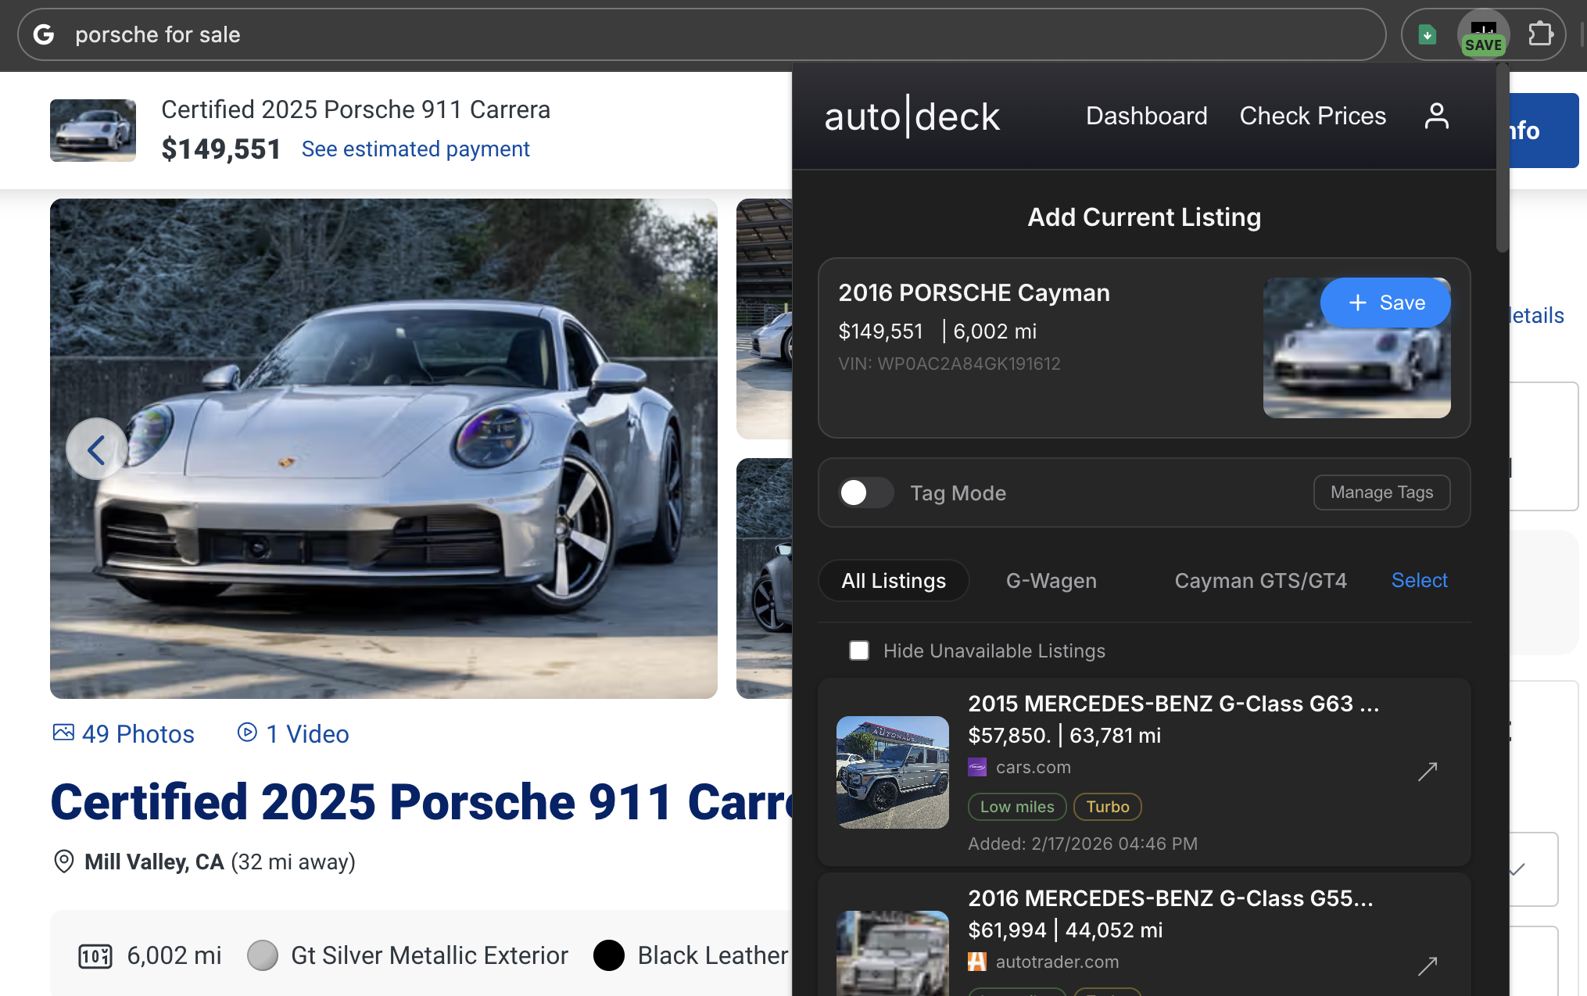The image size is (1587, 996).
Task: Click the Gt Silver Metallic exterior color swatch
Action: 263,955
